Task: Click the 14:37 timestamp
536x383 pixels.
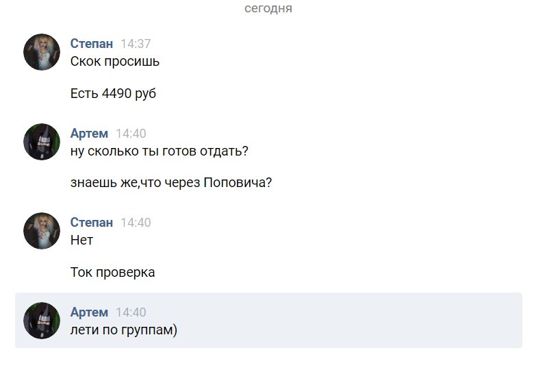Action: [136, 44]
